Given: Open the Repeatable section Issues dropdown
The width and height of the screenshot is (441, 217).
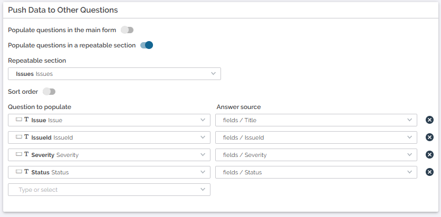Looking at the screenshot, I should pos(114,74).
